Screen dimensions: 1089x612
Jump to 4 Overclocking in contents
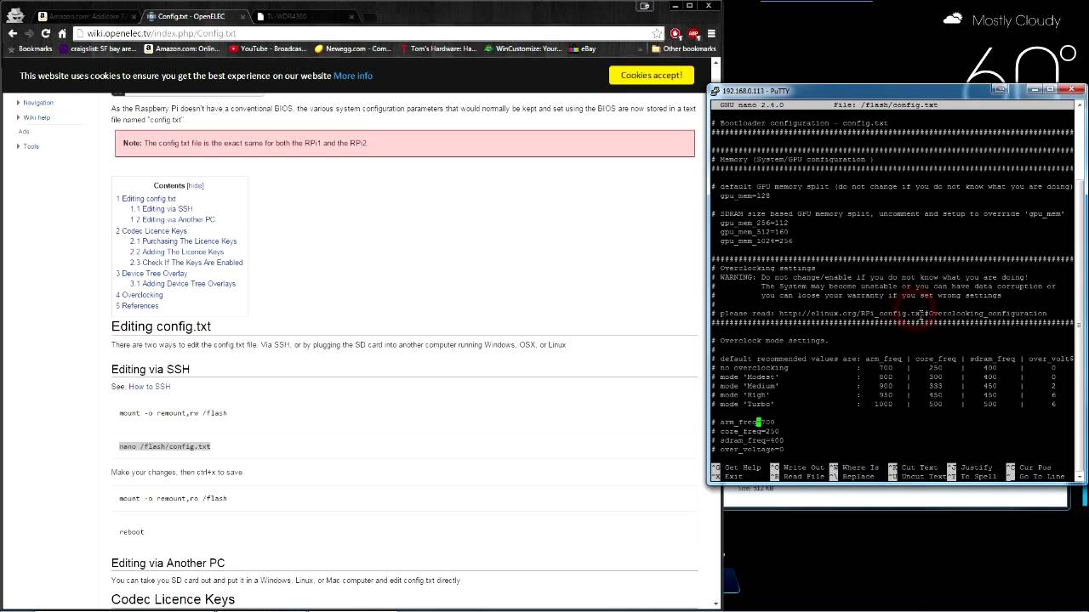139,295
